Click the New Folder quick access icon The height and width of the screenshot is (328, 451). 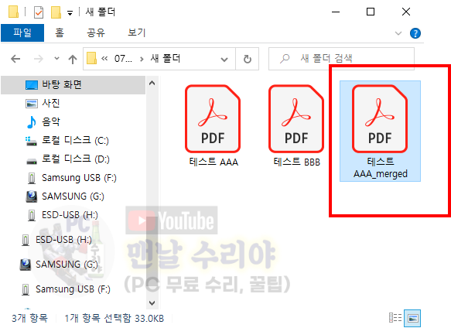click(x=56, y=12)
